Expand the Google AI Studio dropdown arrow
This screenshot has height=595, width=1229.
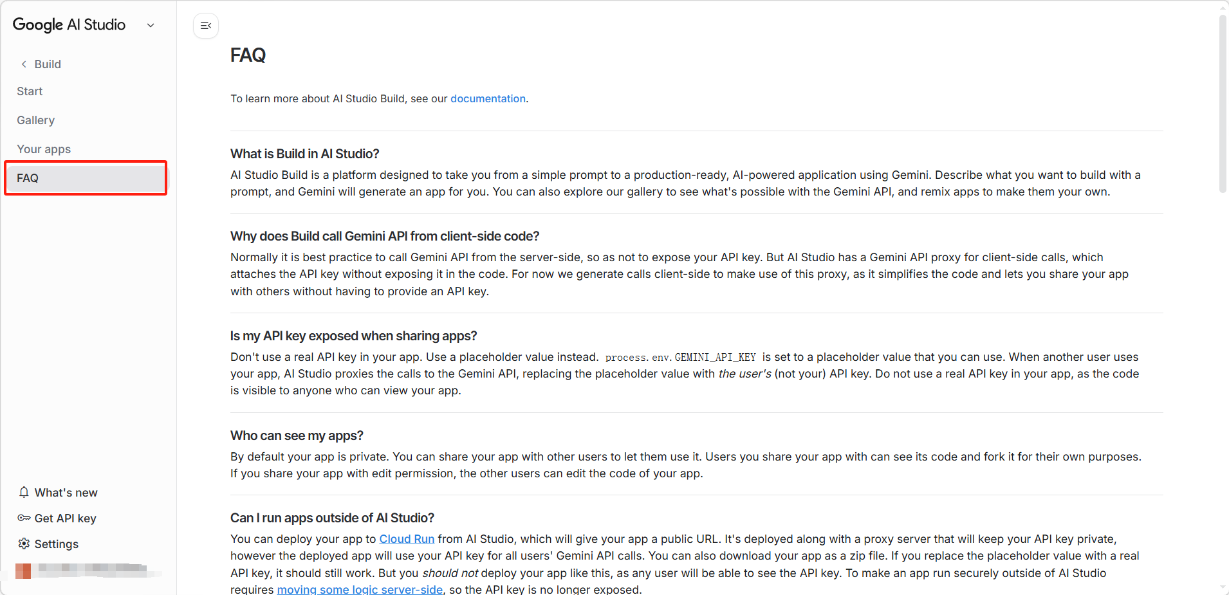tap(151, 25)
